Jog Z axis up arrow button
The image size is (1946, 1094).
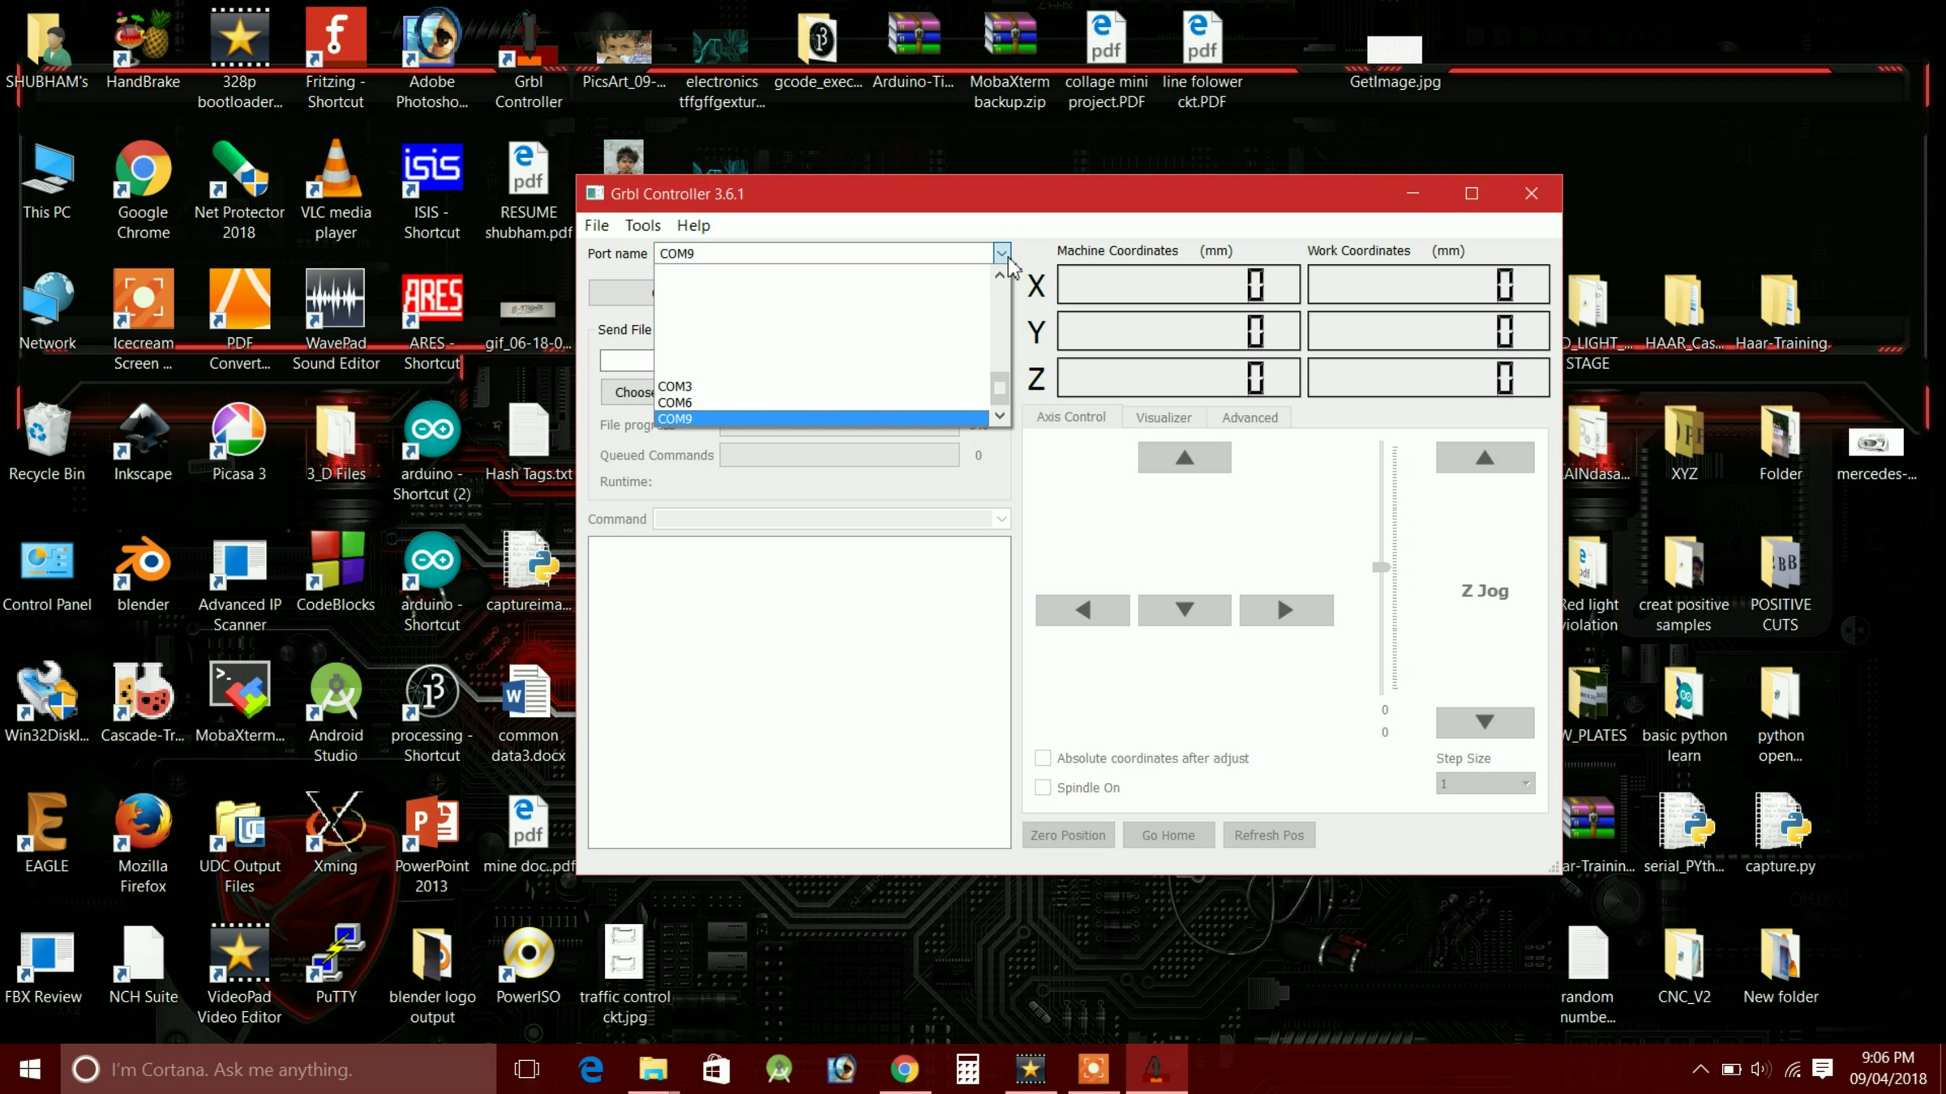coord(1484,458)
